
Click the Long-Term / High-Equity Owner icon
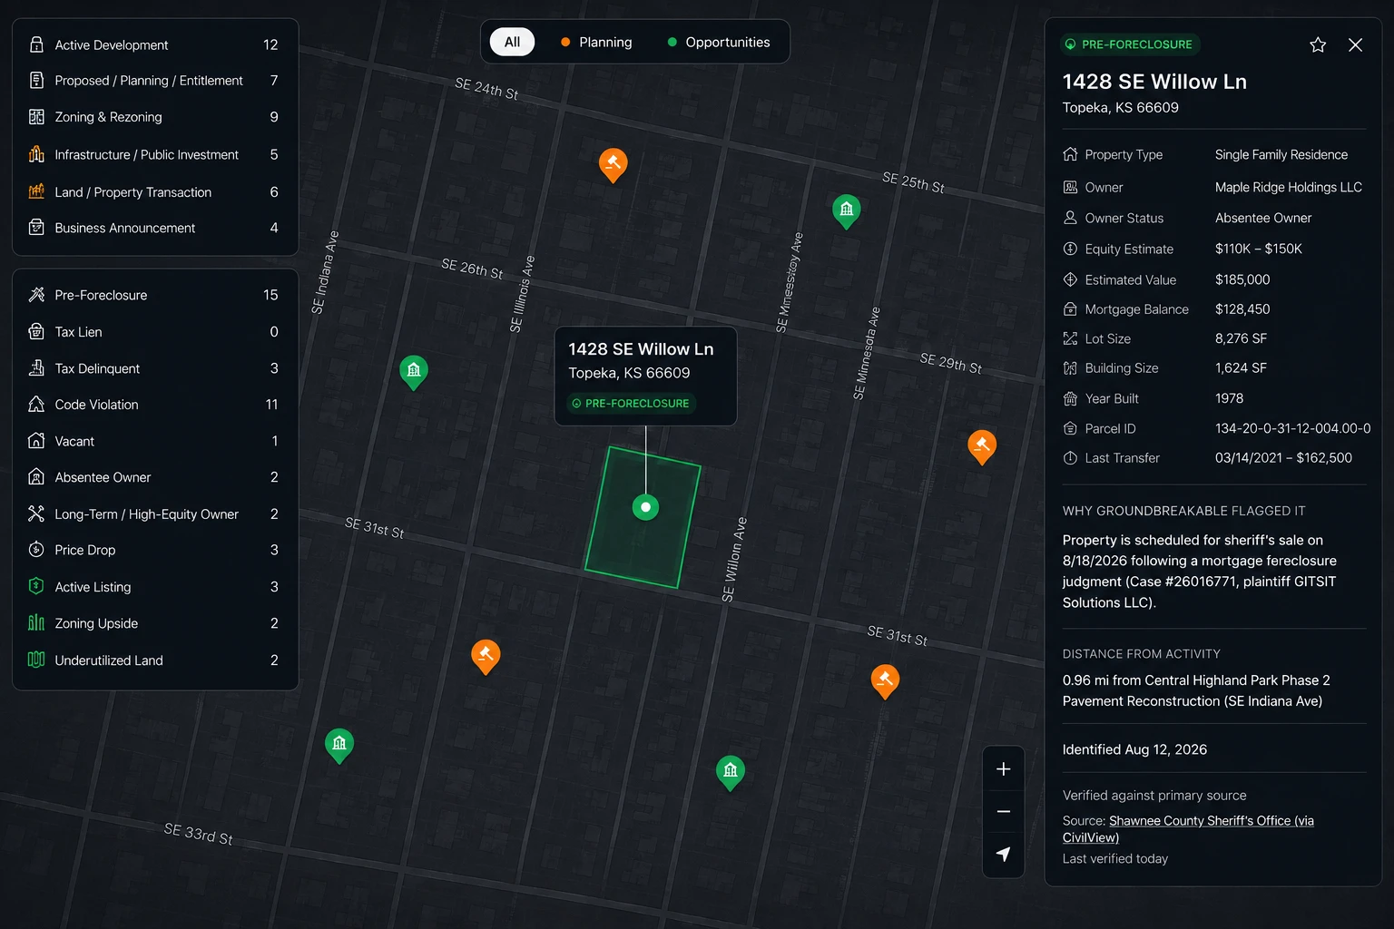click(36, 513)
